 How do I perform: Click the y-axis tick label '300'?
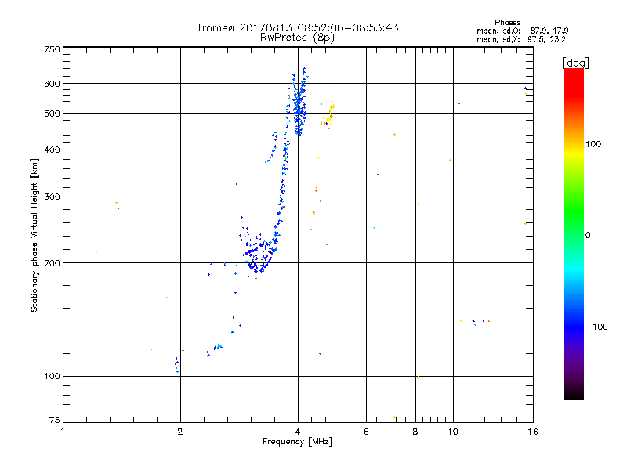tap(52, 197)
